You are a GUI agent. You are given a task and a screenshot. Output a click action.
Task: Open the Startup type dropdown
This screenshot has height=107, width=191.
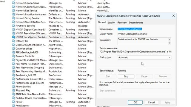click(144, 57)
